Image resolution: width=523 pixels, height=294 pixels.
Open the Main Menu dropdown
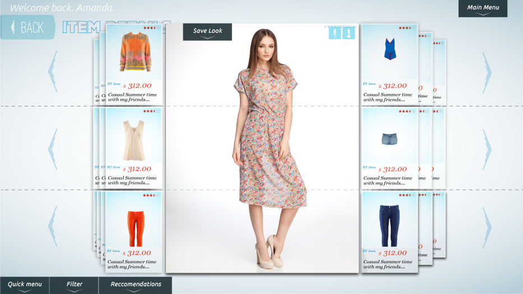coord(483,8)
